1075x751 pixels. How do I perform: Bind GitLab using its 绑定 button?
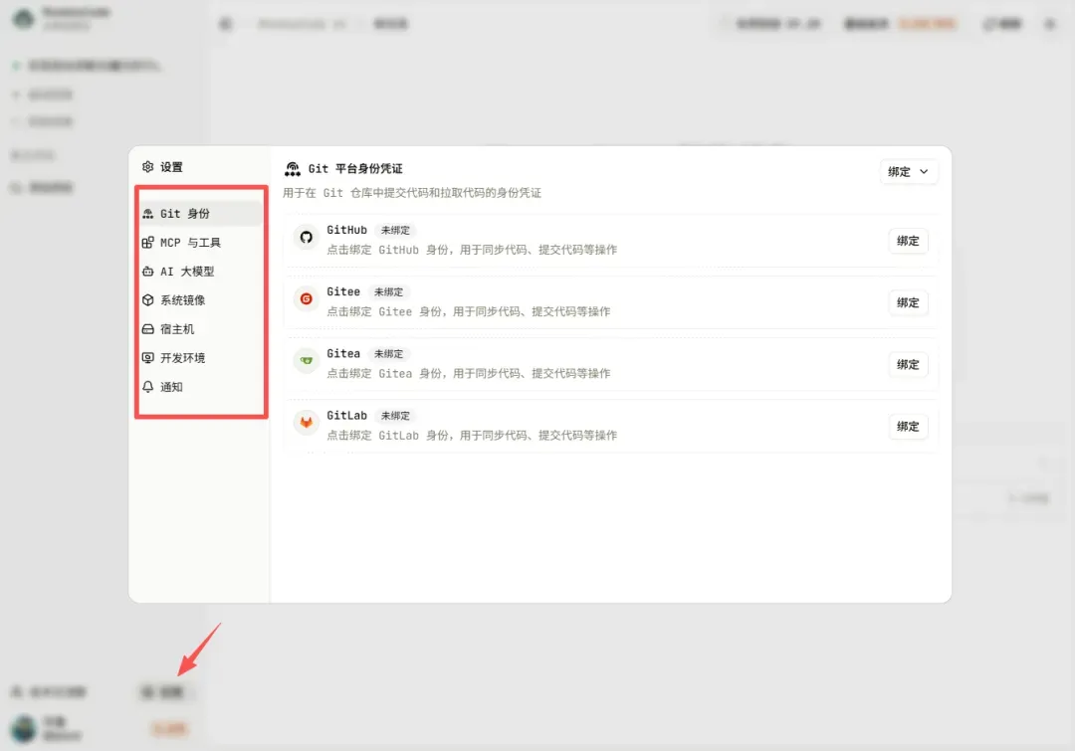(x=908, y=426)
